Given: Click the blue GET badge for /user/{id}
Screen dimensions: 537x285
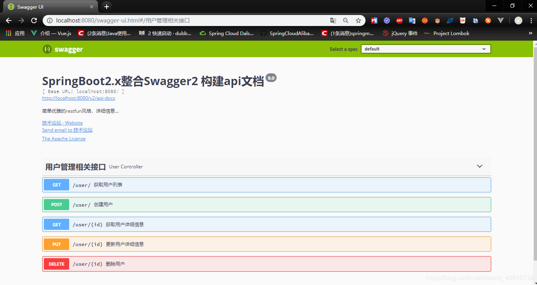Looking at the screenshot, I should coord(57,224).
